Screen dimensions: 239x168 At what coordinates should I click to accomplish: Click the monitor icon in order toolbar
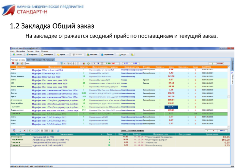pyautogui.click(x=14, y=131)
